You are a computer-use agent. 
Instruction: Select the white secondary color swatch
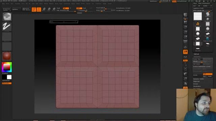(9, 77)
